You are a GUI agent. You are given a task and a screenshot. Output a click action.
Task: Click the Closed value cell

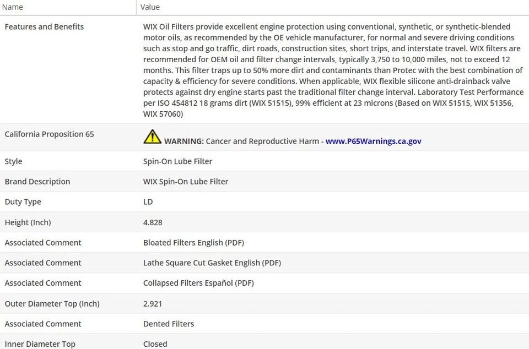pyautogui.click(x=155, y=343)
